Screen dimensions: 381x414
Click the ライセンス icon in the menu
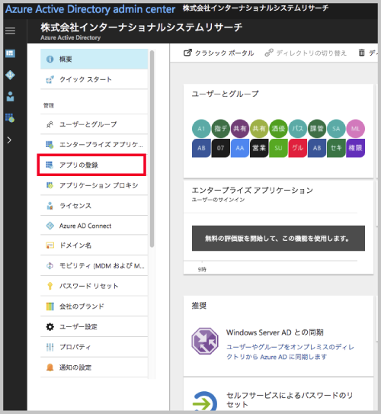point(50,206)
